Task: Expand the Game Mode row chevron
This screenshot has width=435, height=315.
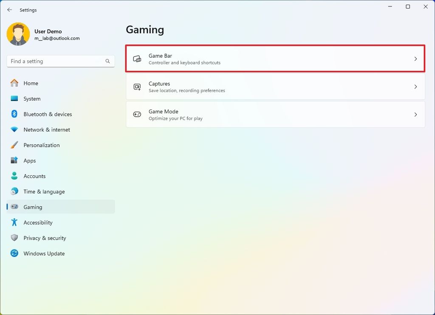Action: [x=415, y=114]
